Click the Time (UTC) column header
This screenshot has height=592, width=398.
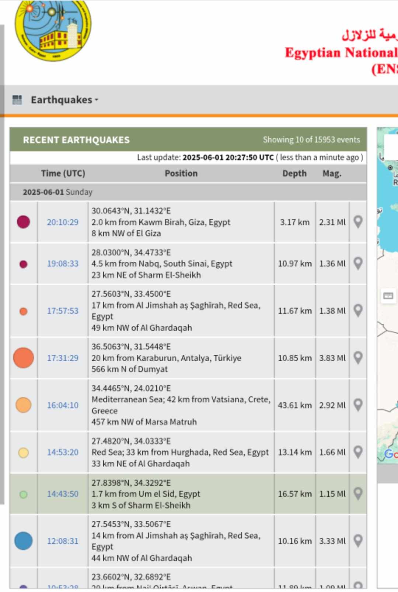pos(63,173)
